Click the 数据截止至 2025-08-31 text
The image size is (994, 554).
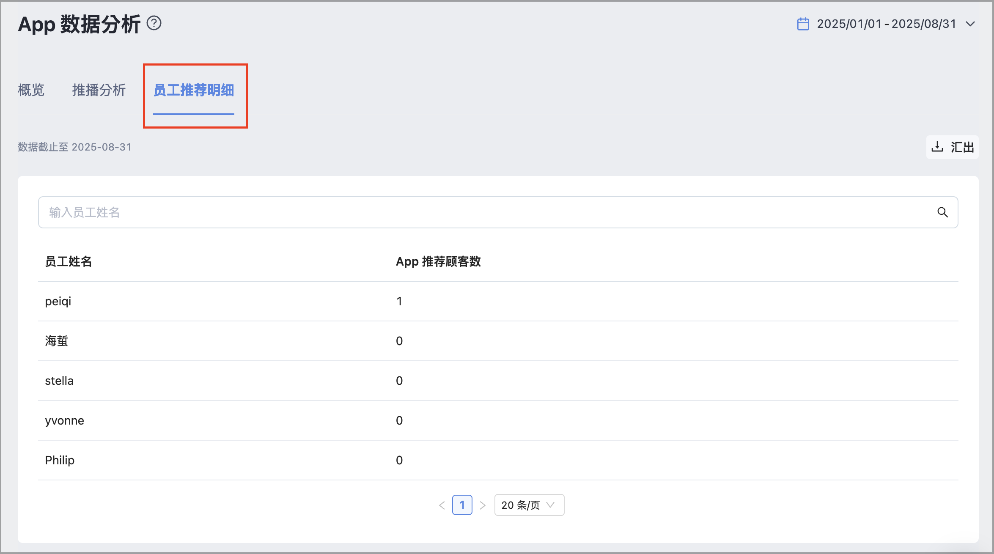(75, 147)
